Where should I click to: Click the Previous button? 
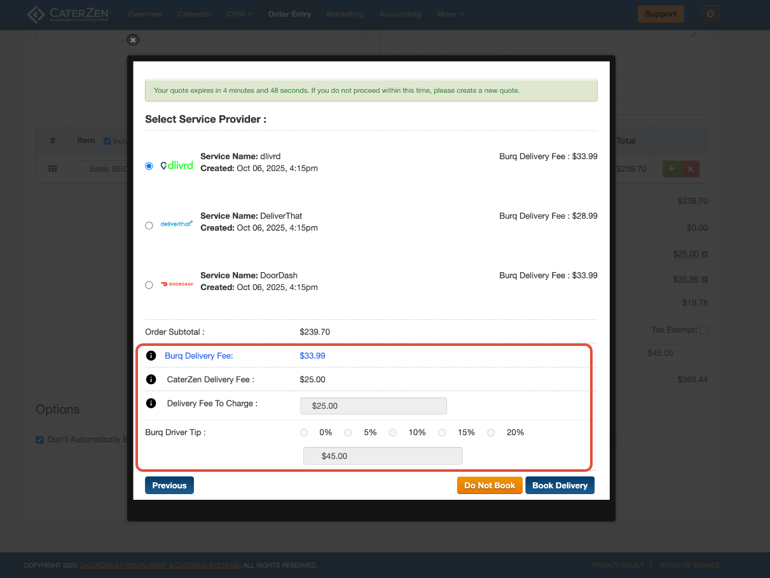tap(169, 485)
